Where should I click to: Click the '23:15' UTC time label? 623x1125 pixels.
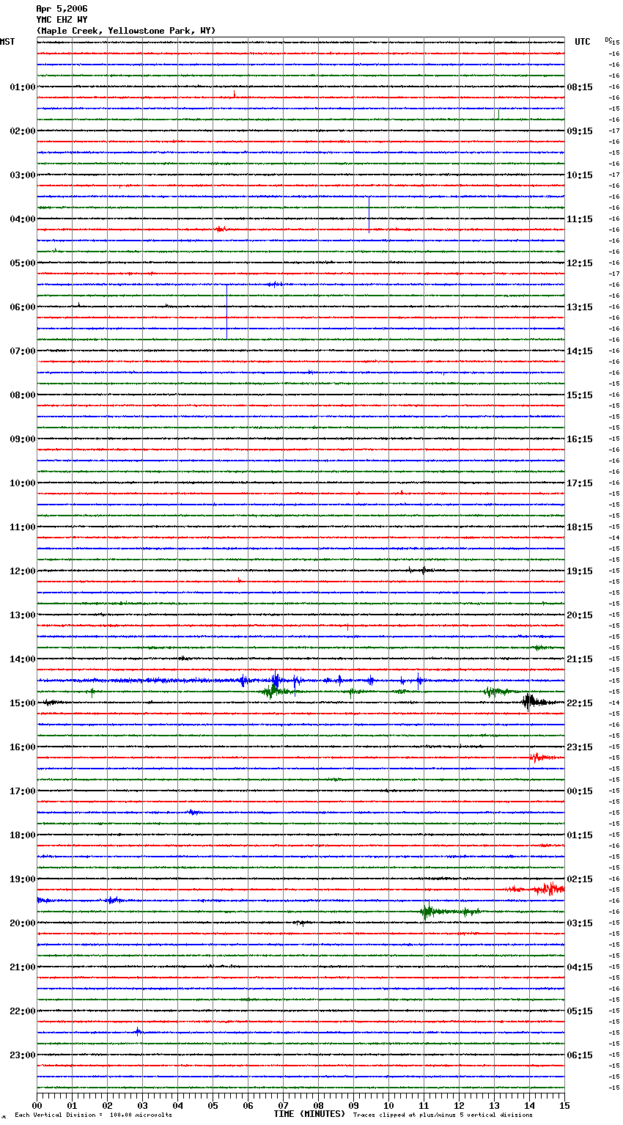pos(580,747)
